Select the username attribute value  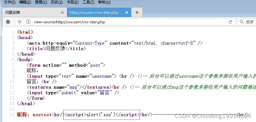[x=102, y=76]
